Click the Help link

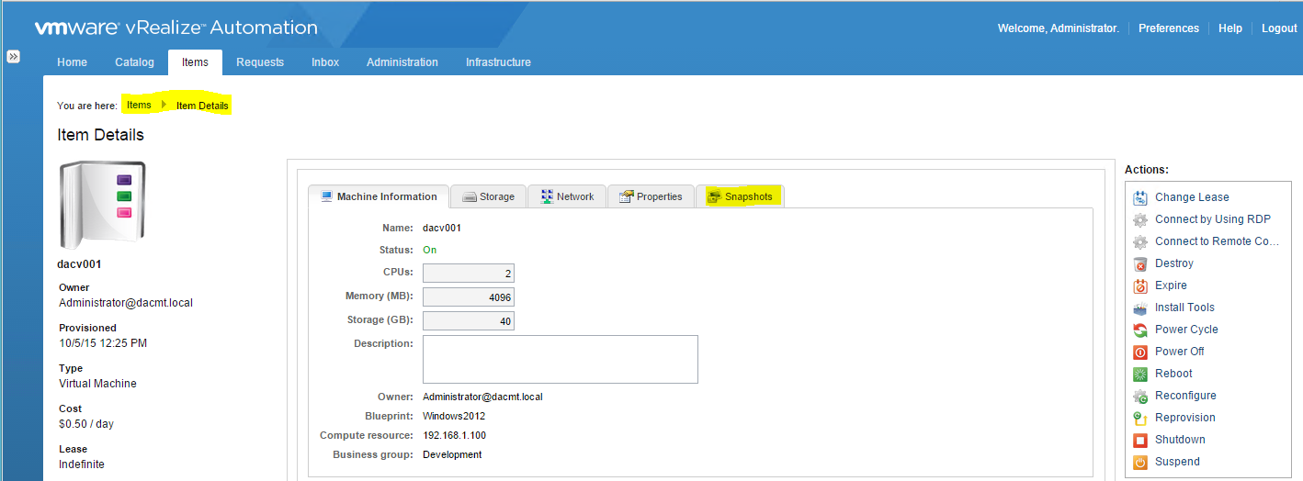tap(1230, 28)
